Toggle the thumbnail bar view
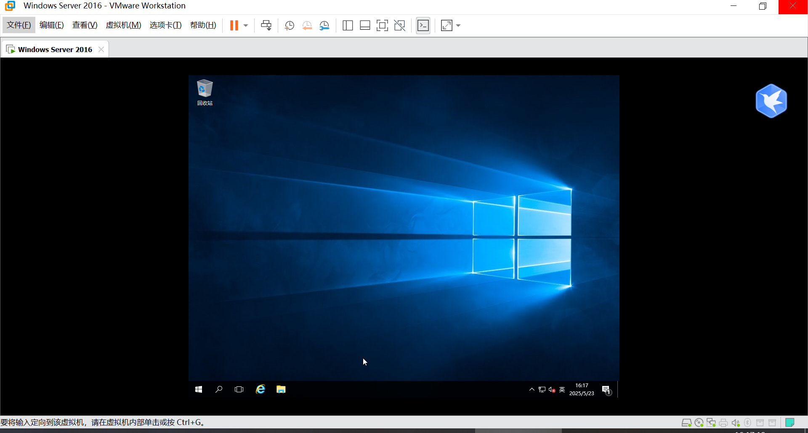 pyautogui.click(x=365, y=26)
